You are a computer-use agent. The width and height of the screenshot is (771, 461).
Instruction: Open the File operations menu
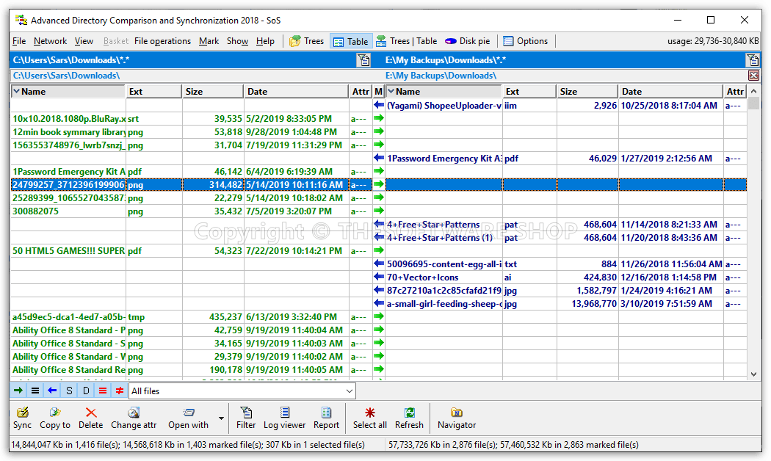(x=162, y=40)
